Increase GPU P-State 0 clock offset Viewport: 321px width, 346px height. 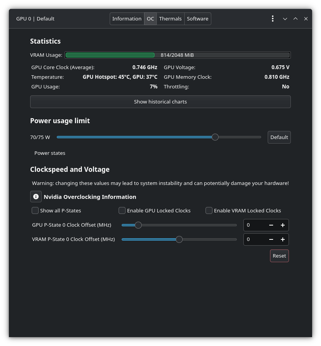pyautogui.click(x=283, y=225)
